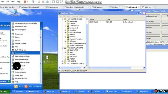
Task: Expand the Software key under HKEY_CURRENT_USER
Action: [65, 41]
